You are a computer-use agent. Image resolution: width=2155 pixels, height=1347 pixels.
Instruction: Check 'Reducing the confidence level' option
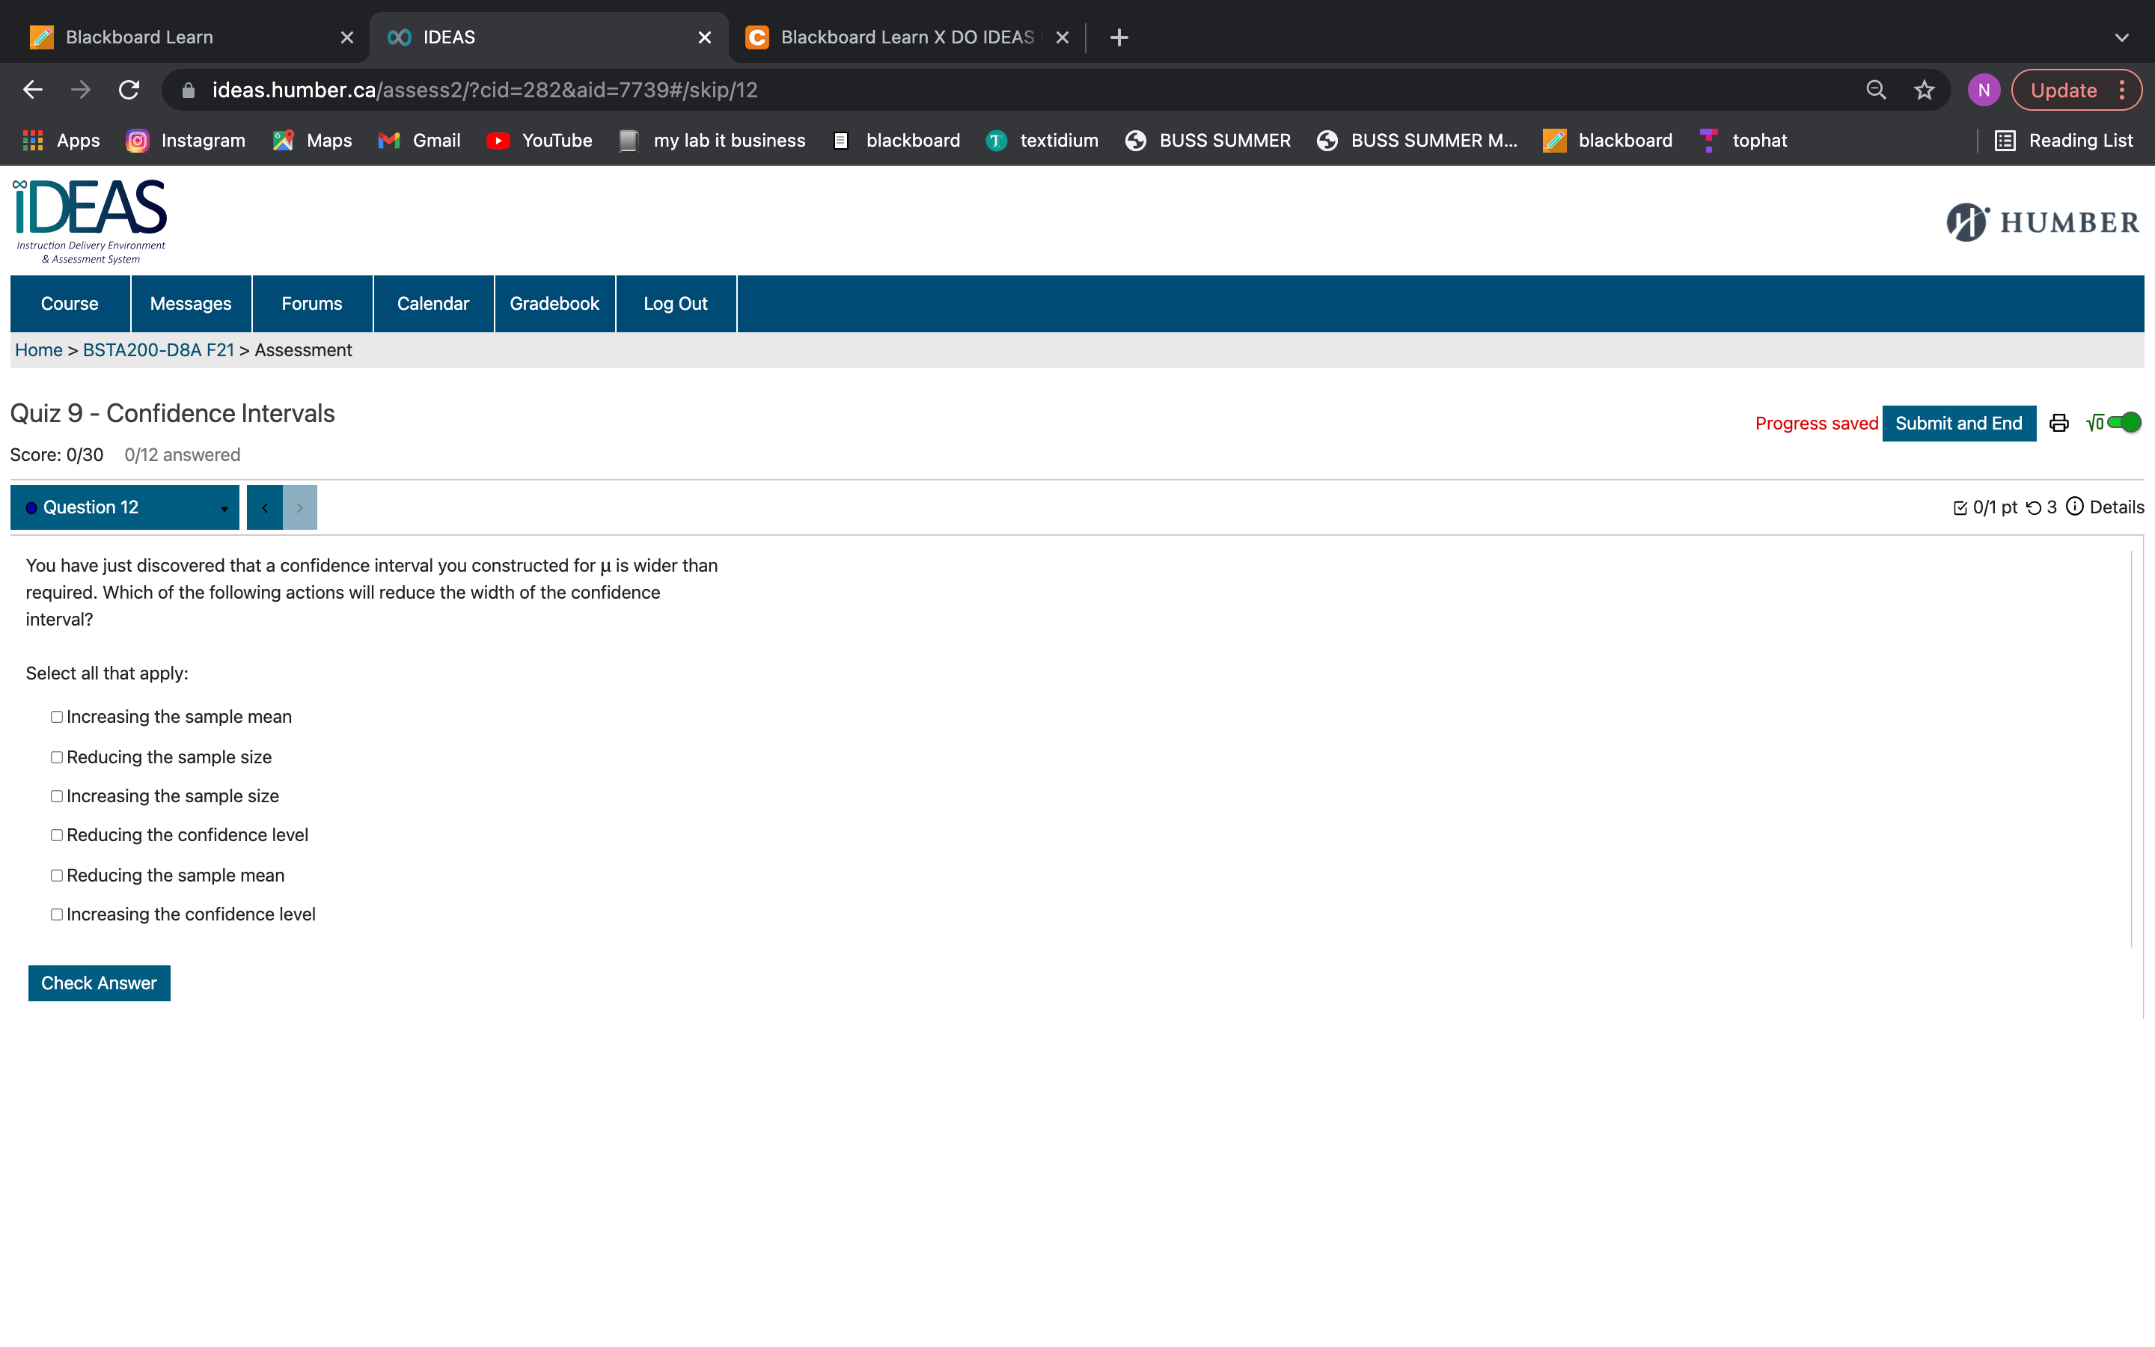tap(57, 836)
